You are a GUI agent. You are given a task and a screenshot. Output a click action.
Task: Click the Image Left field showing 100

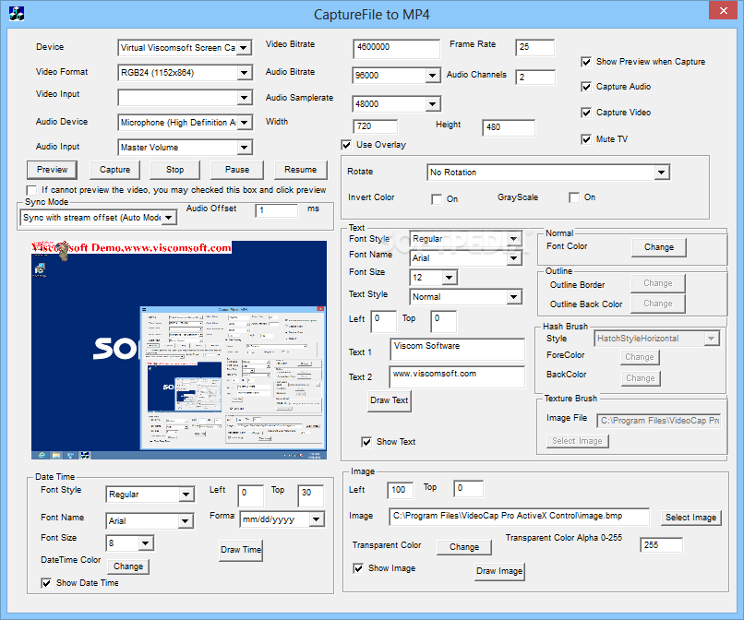tap(400, 490)
